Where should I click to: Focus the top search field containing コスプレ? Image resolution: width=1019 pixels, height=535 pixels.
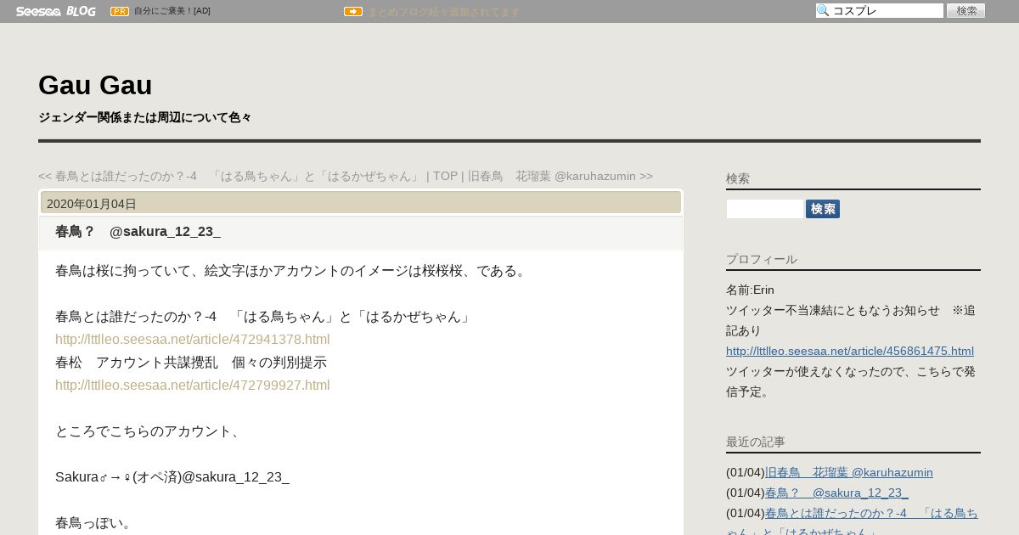(880, 11)
